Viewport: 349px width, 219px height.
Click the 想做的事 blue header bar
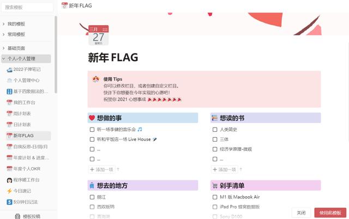coord(142,118)
